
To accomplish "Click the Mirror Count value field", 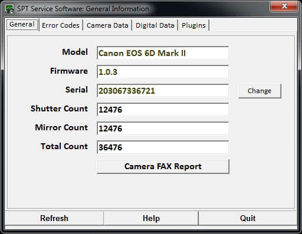I will coord(163,128).
